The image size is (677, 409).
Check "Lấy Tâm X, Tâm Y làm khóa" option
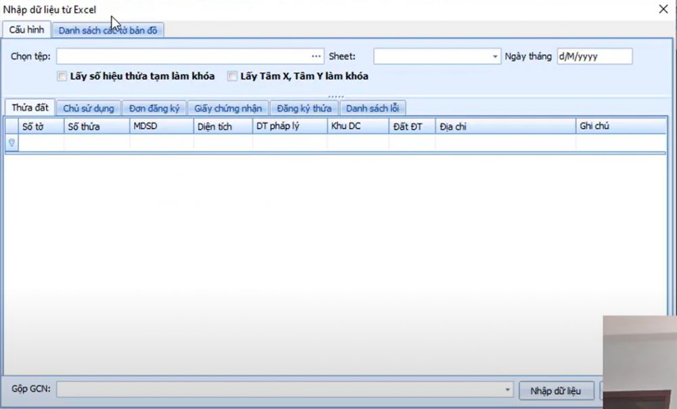point(232,76)
